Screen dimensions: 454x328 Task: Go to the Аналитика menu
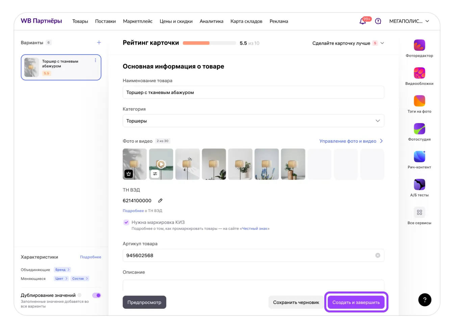(211, 21)
